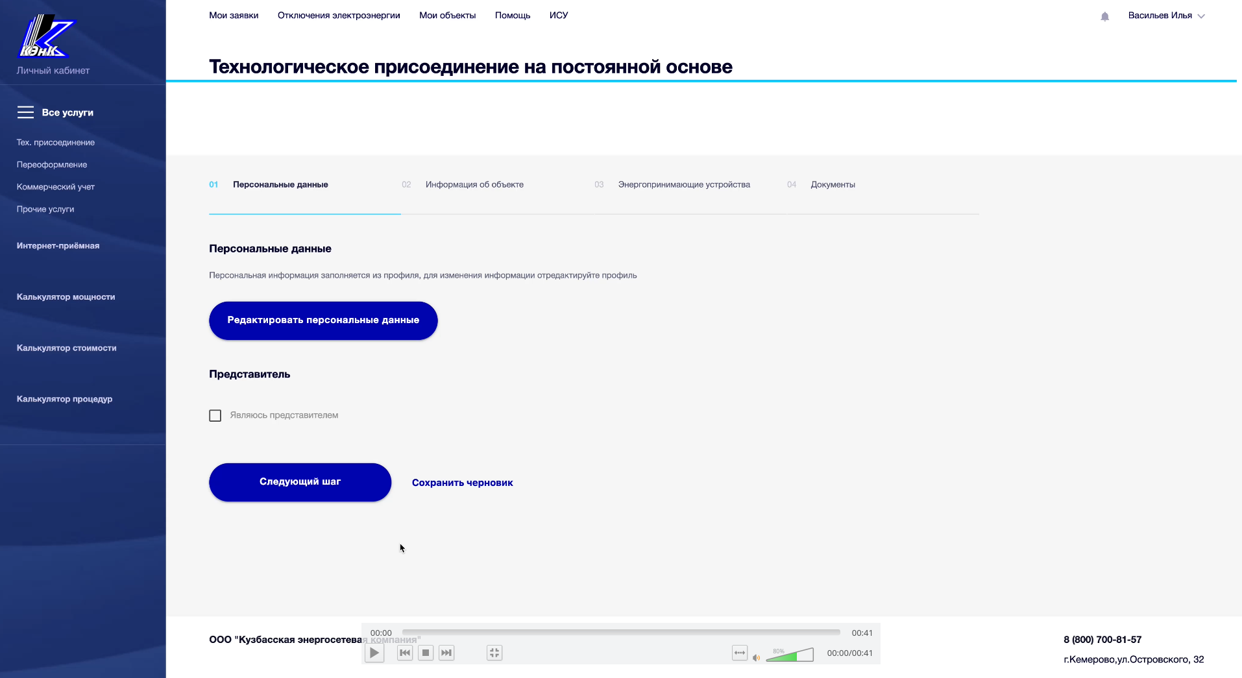Click the stretch/aspect ratio icon in player
This screenshot has width=1242, height=678.
[x=740, y=653]
